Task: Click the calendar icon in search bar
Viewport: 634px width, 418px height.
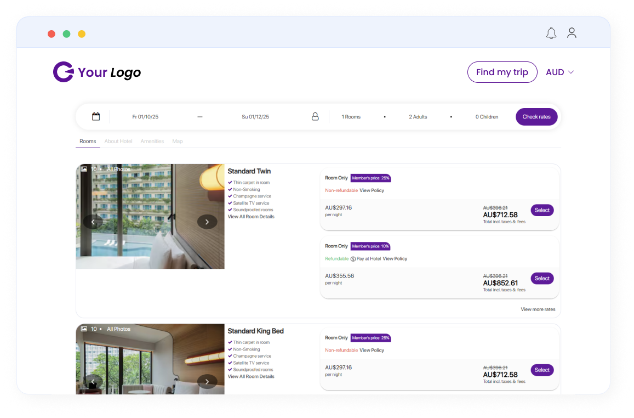Action: pos(96,116)
